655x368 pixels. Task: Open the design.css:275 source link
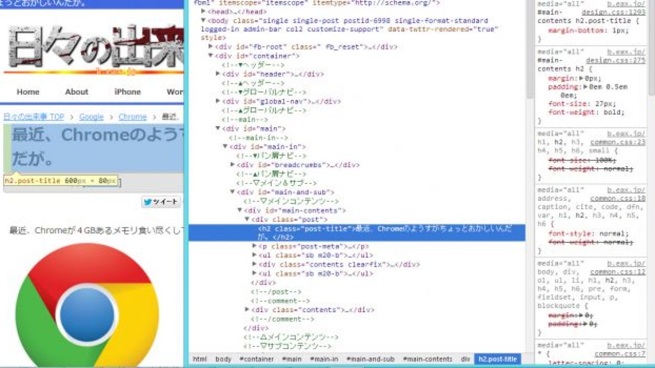(616, 60)
